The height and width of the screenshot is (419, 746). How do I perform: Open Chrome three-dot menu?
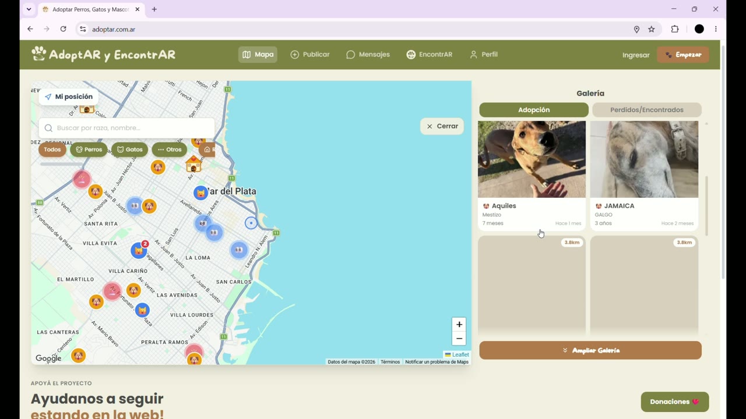[716, 29]
